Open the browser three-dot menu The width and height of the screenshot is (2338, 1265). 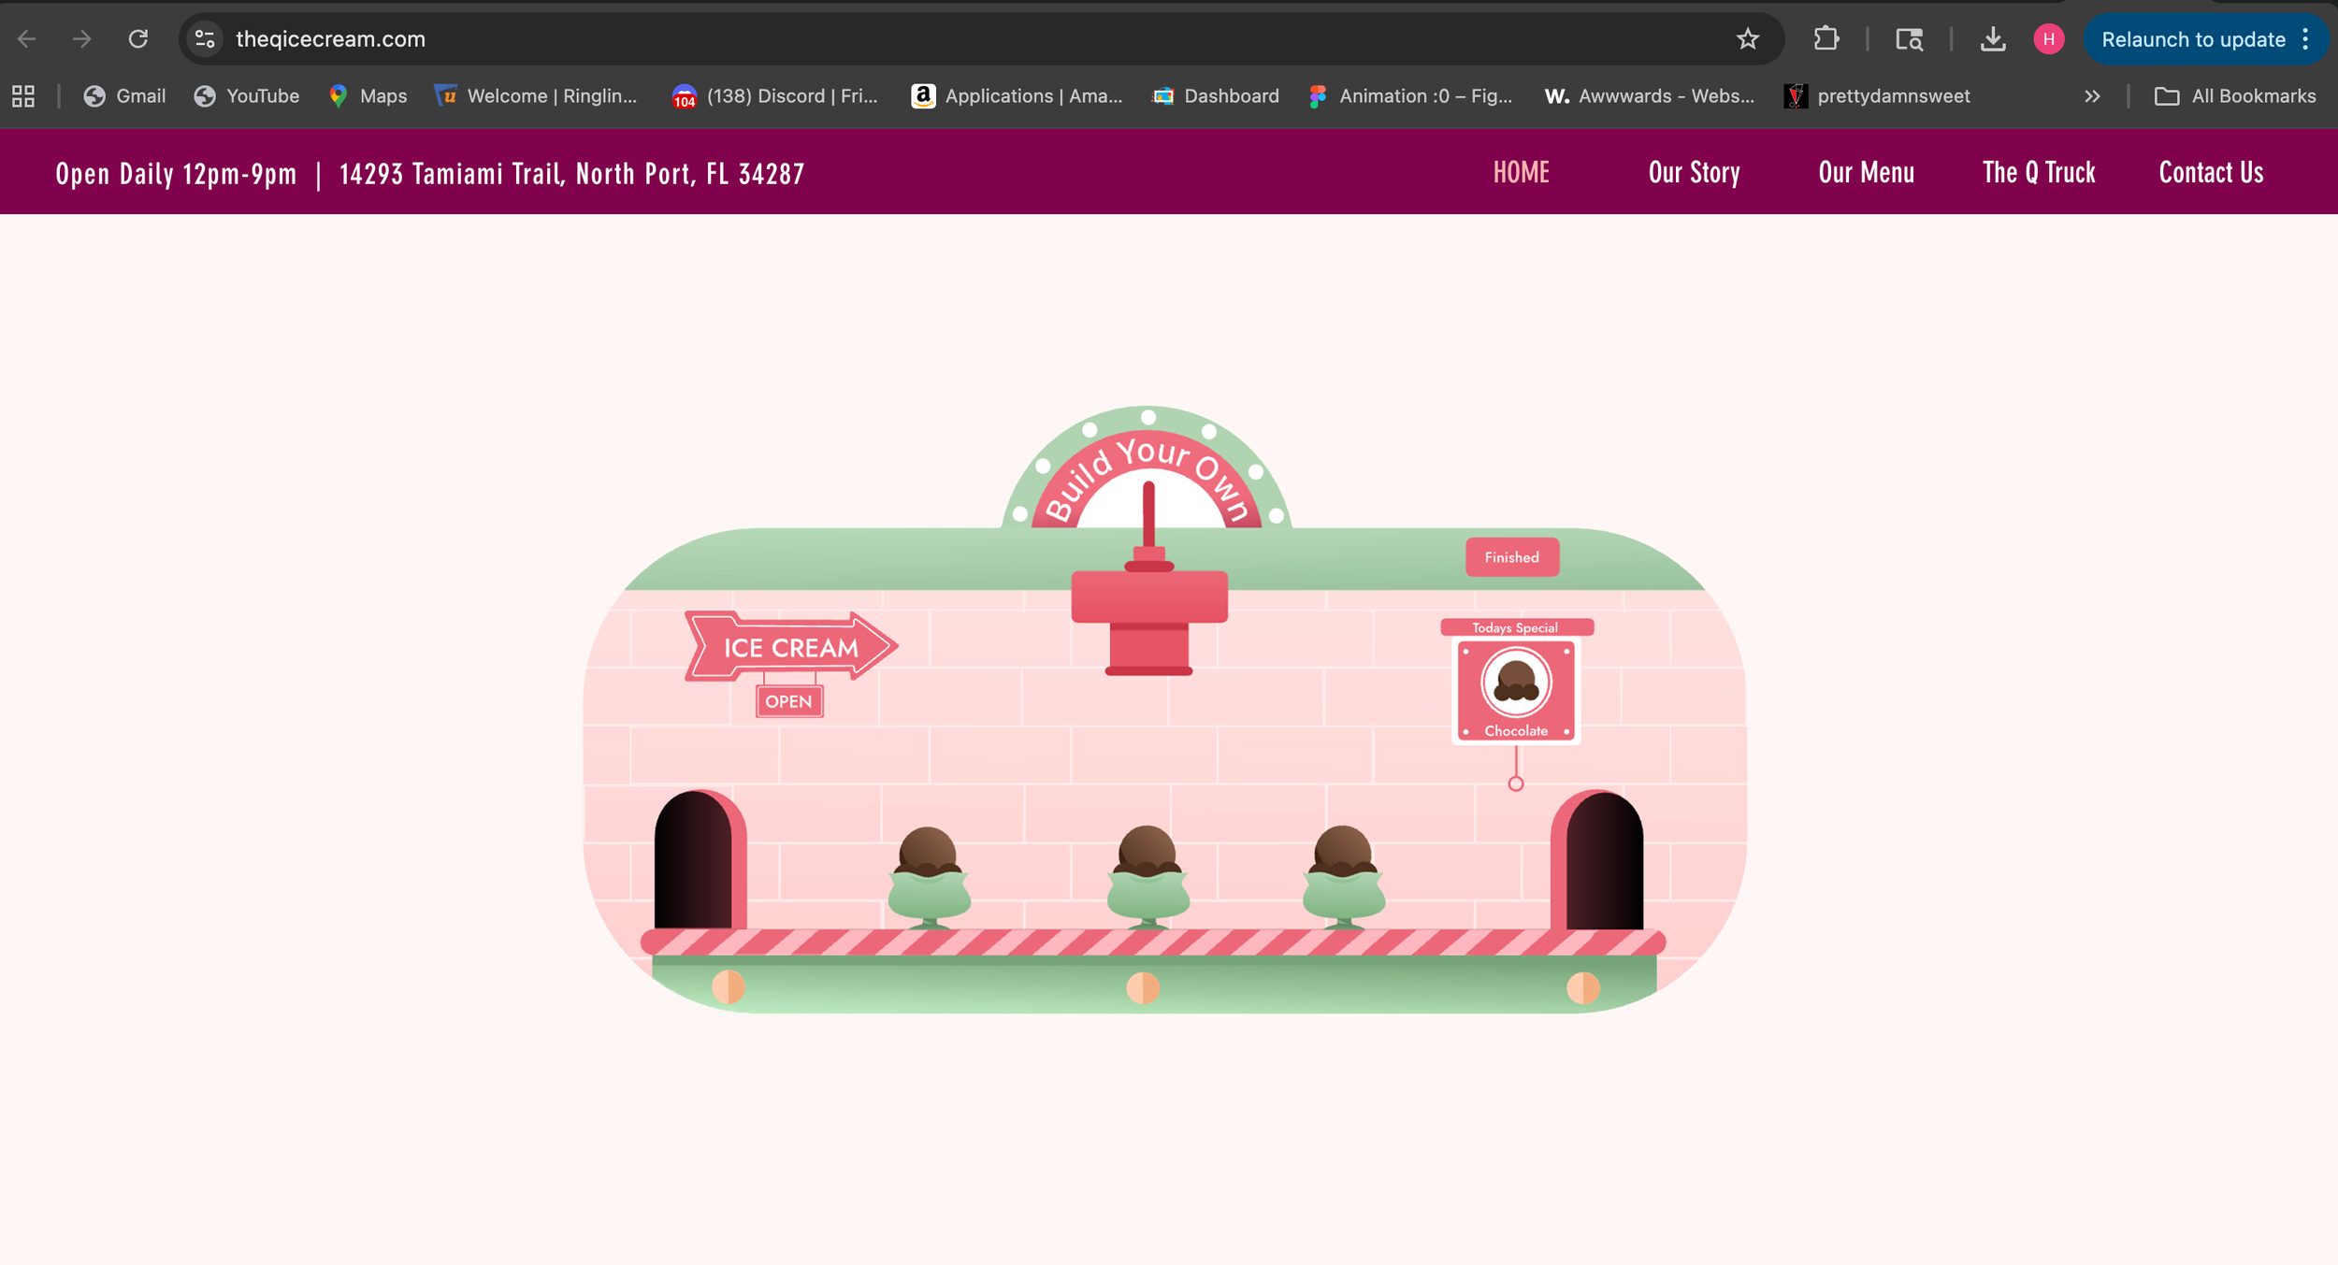tap(2305, 39)
